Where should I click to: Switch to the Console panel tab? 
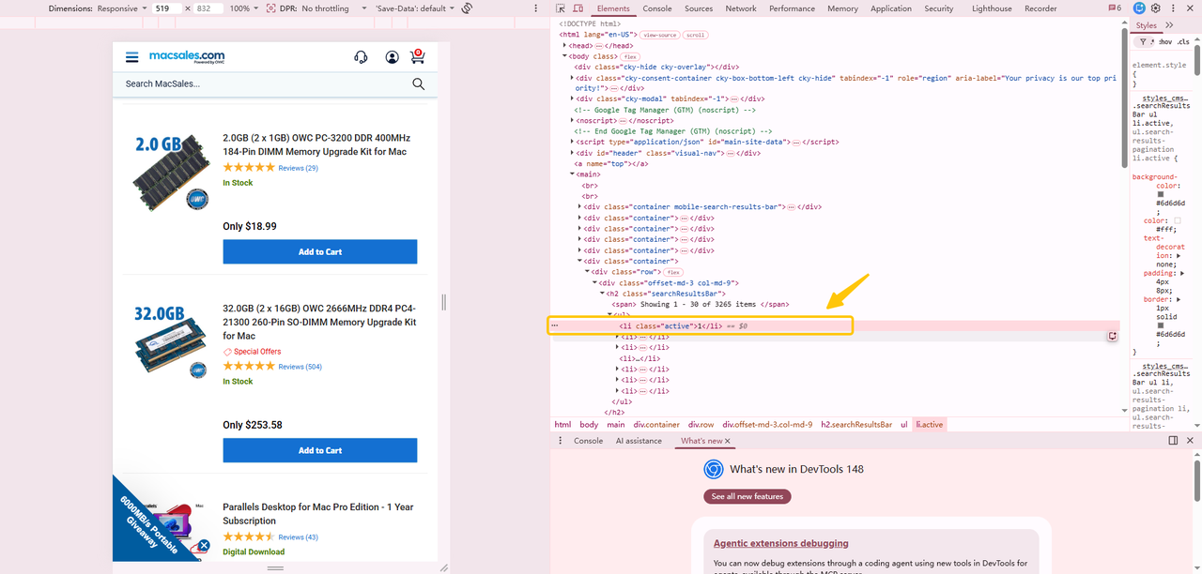click(657, 8)
